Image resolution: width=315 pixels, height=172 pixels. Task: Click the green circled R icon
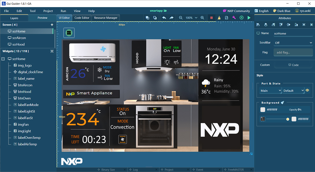click(241, 18)
